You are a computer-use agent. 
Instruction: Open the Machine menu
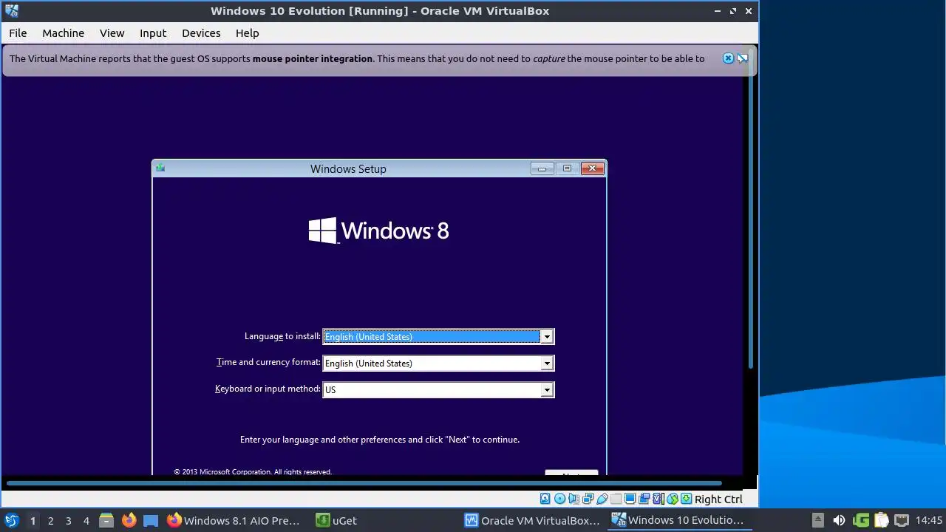pos(63,33)
